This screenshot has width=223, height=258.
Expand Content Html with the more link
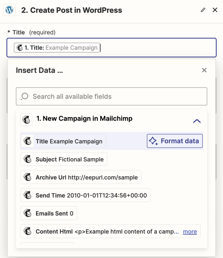[x=190, y=232]
